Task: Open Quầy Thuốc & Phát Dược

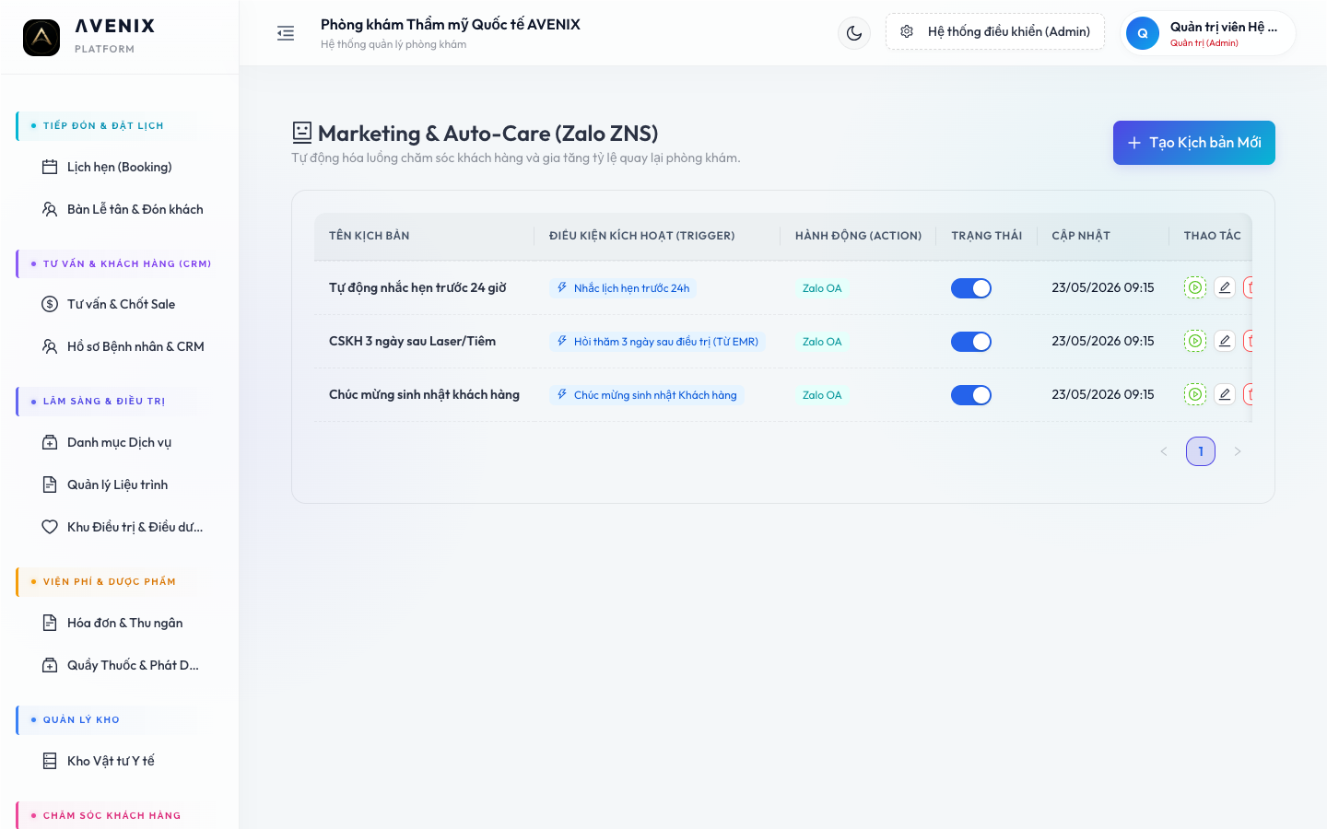Action: tap(120, 665)
